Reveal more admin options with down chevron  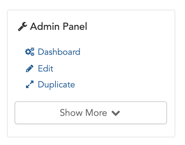click(x=116, y=113)
